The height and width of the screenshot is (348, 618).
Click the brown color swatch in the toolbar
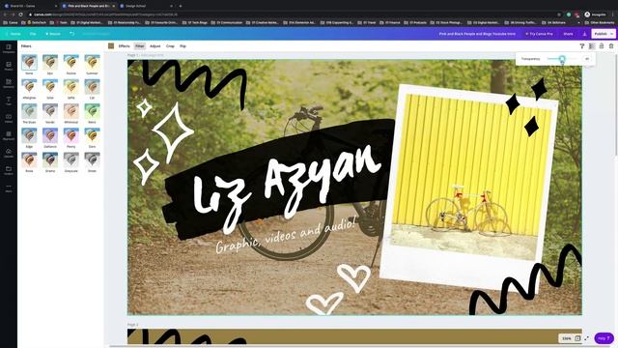111,46
